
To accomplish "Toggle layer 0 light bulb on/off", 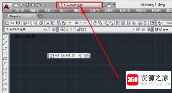I will [67, 29].
